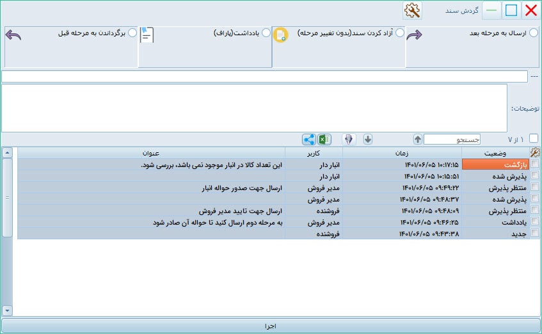Click the note (paraph) document icon
The height and width of the screenshot is (334, 542).
(147, 35)
